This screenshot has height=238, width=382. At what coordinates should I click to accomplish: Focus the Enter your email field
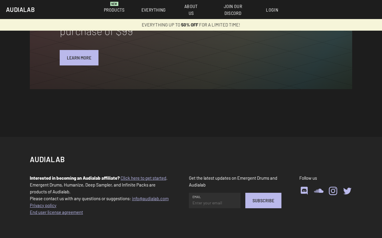tap(215, 201)
